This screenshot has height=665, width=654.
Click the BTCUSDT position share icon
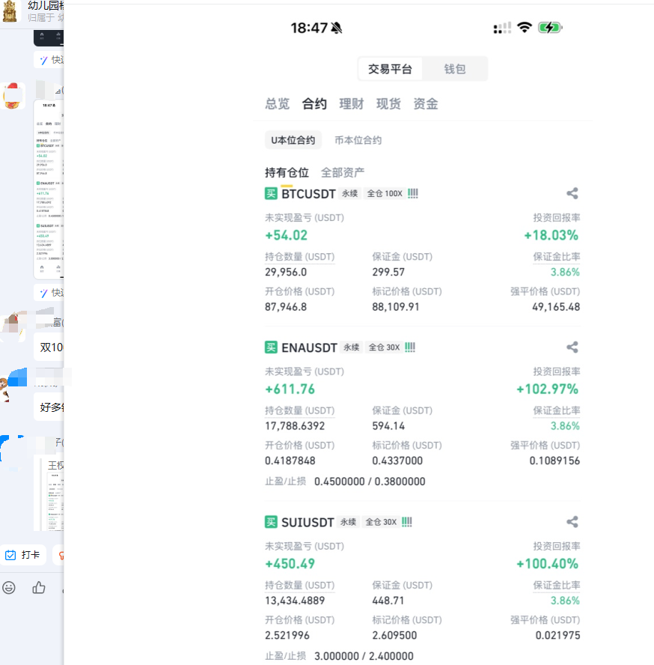(572, 193)
